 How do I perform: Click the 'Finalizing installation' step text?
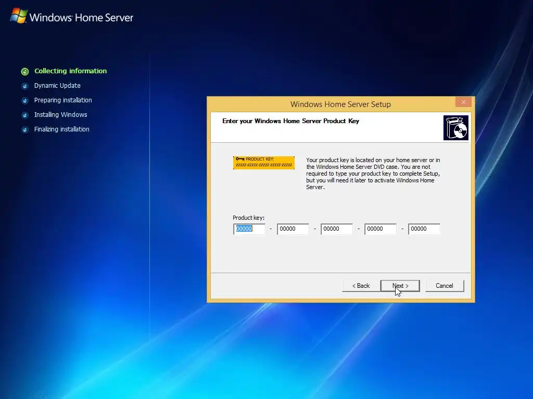(61, 129)
